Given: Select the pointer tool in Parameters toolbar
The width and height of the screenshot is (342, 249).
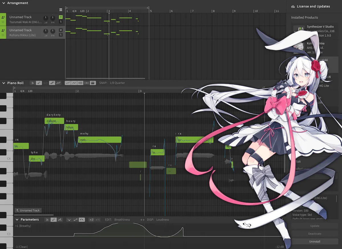Looking at the screenshot, I should 47,220.
